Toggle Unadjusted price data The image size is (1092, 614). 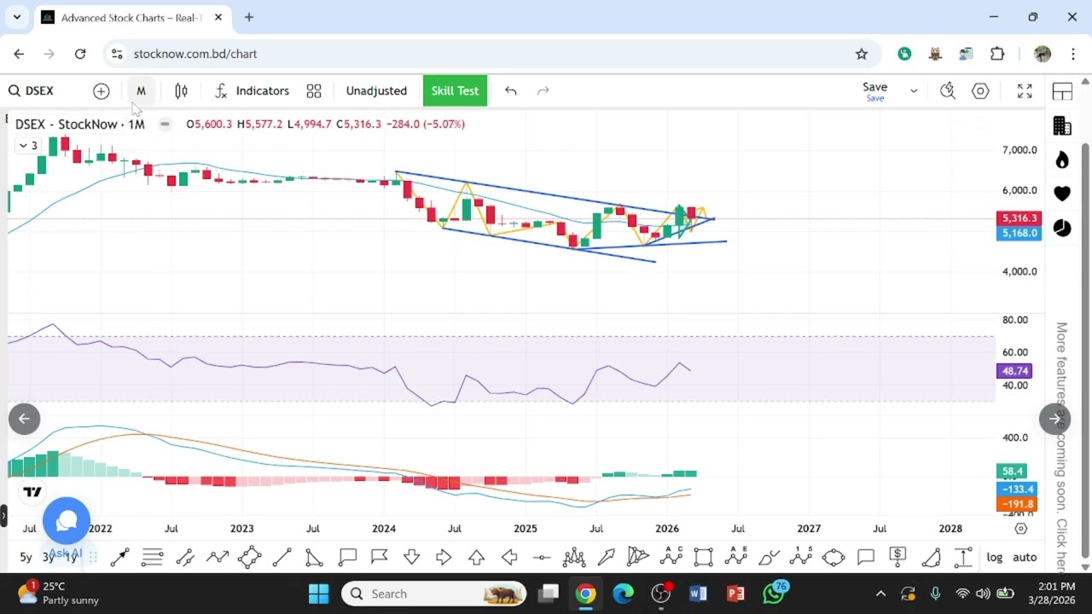376,90
